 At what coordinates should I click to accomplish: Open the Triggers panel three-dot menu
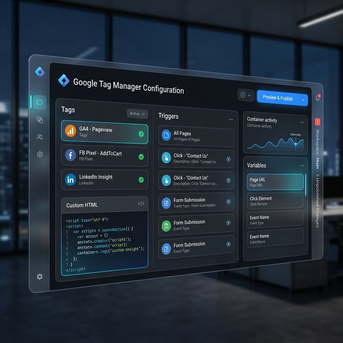(231, 120)
